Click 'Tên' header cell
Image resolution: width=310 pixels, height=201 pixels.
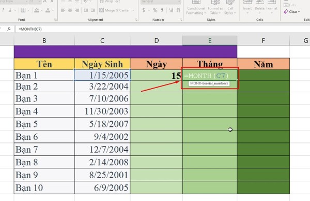pos(44,64)
